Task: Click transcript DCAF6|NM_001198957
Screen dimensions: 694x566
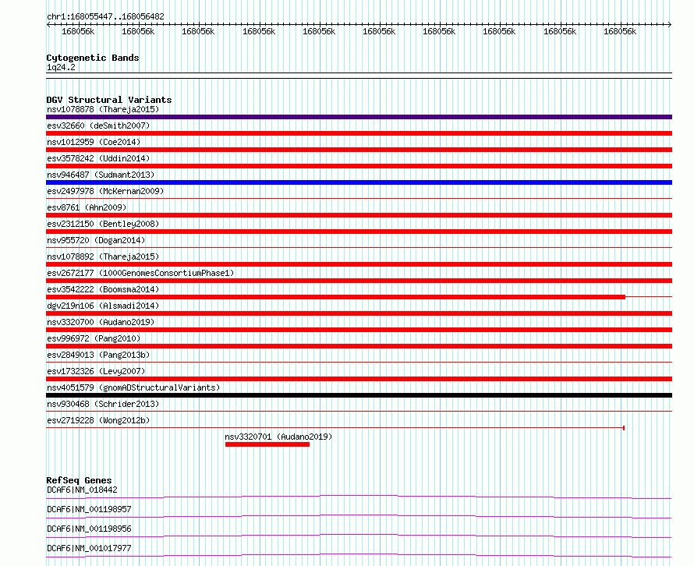Action: point(89,509)
